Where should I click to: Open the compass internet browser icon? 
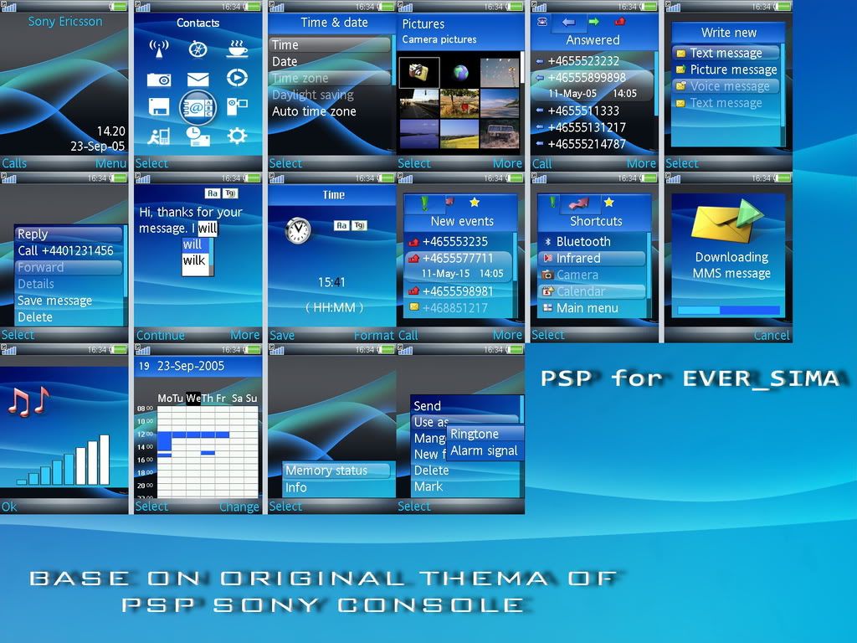click(x=198, y=49)
